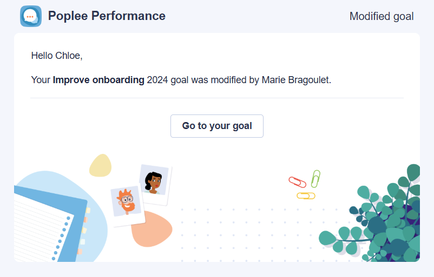Select the orange-bearded man photo card
Screen dimensions: 434x277
(128, 204)
